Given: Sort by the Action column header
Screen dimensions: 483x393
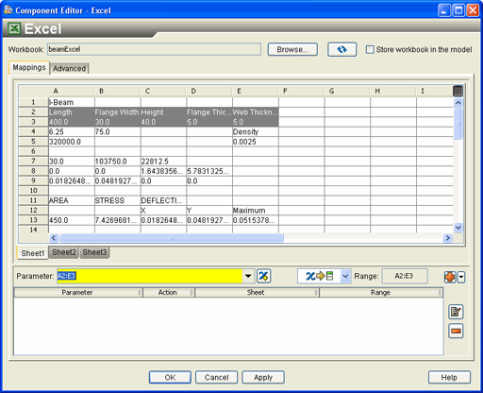Looking at the screenshot, I should tap(169, 293).
